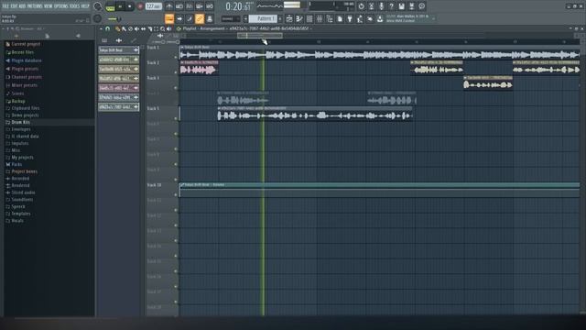Open the OPTIONS menu
Image resolution: width=586 pixels, height=330 pixels.
[61, 6]
